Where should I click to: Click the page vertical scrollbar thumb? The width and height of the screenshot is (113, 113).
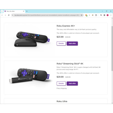(x=112, y=48)
